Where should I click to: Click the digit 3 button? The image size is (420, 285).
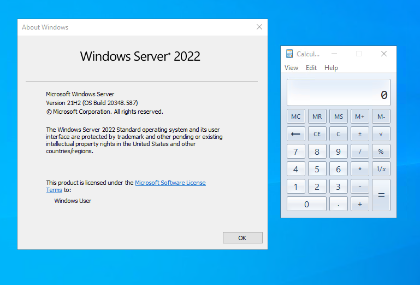coord(339,187)
